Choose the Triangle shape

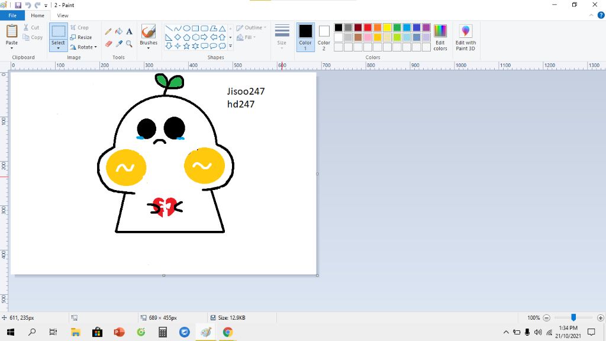tap(223, 28)
